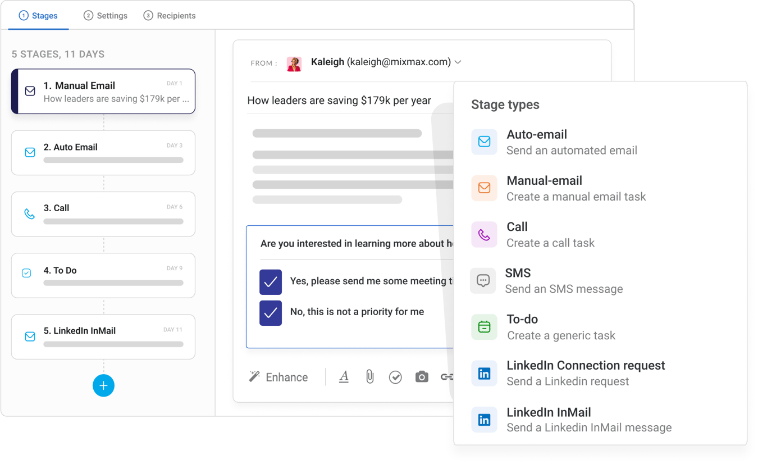Insert a poll with the checkmark circle icon
The width and height of the screenshot is (758, 464).
pyautogui.click(x=395, y=377)
